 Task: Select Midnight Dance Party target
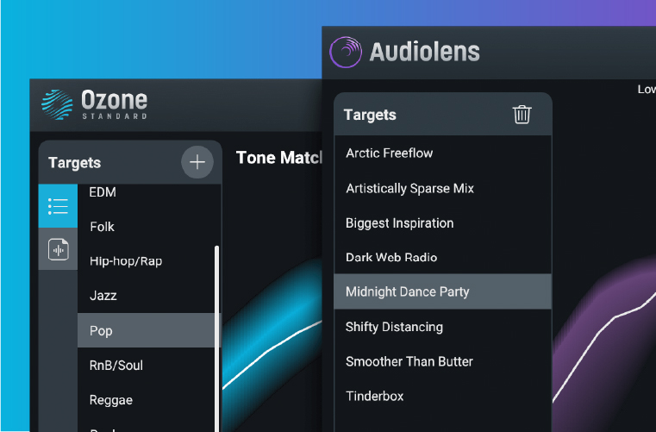point(408,291)
